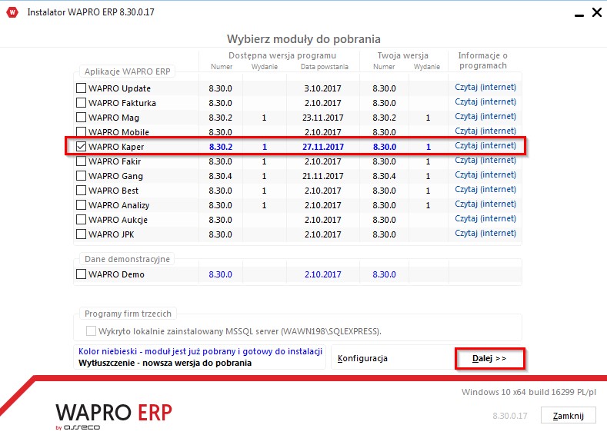Tick the WAPRO Update checkbox
The width and height of the screenshot is (607, 435).
pyautogui.click(x=81, y=88)
